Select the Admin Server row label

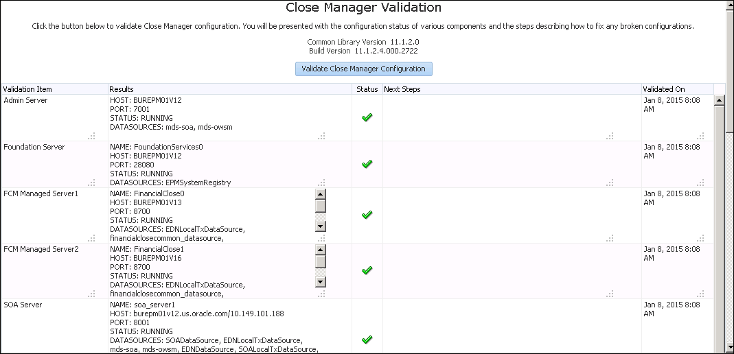pyautogui.click(x=25, y=100)
